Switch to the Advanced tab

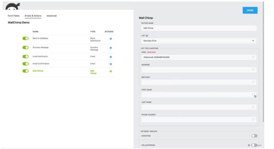point(52,16)
